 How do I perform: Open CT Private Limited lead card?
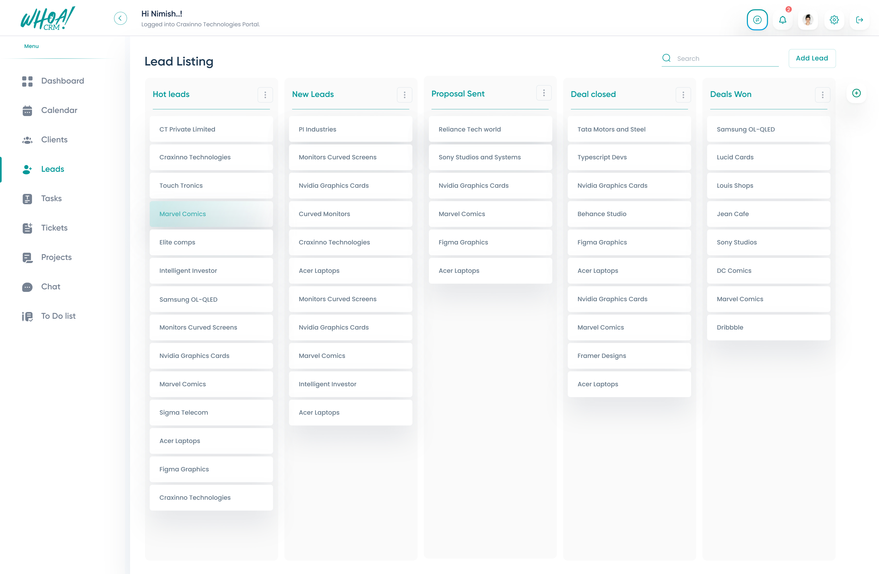[x=211, y=129]
